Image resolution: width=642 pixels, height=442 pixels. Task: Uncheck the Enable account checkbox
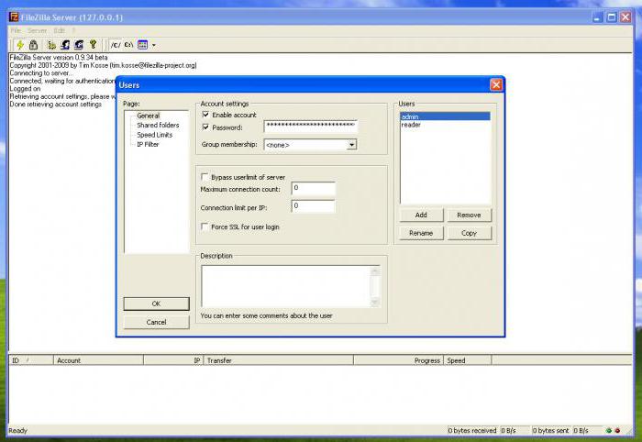tap(205, 115)
